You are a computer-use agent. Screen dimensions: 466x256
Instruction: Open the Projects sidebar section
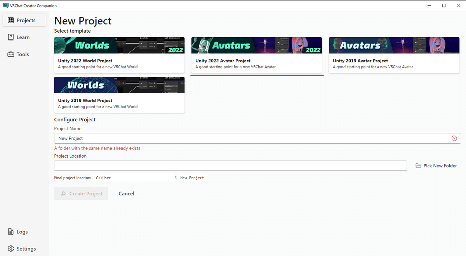point(24,20)
